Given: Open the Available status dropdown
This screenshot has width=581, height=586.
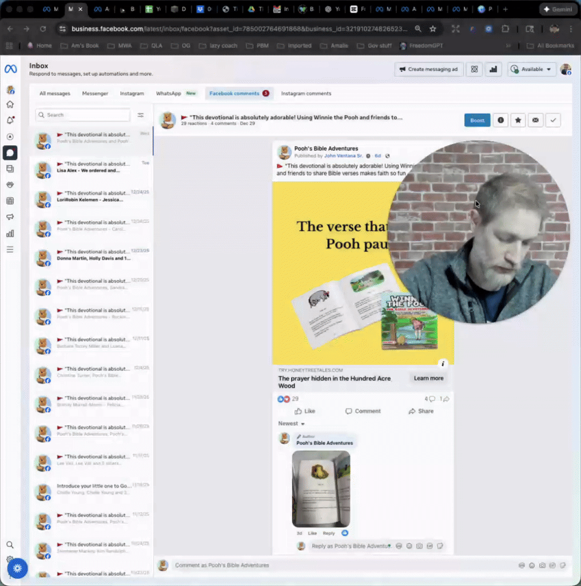Looking at the screenshot, I should coord(532,69).
